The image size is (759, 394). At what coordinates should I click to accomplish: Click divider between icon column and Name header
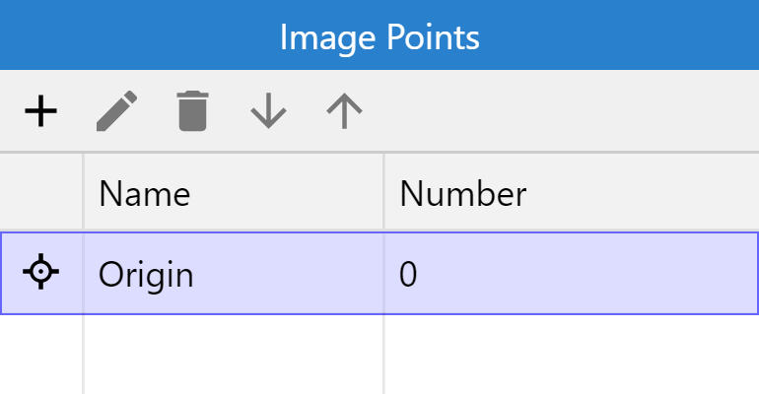click(83, 192)
